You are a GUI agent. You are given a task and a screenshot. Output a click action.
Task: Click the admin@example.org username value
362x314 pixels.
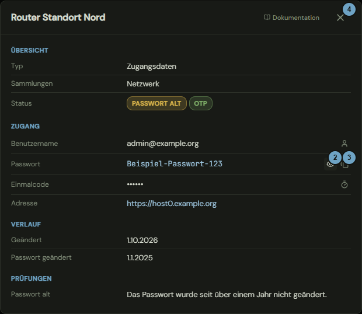pos(163,144)
